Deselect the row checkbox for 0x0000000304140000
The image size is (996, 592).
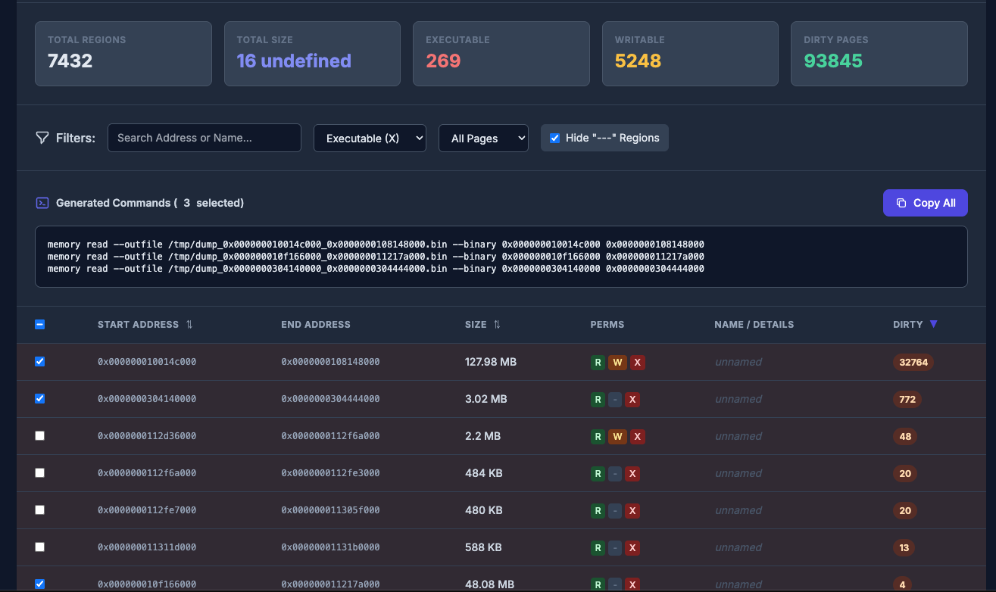click(x=40, y=399)
